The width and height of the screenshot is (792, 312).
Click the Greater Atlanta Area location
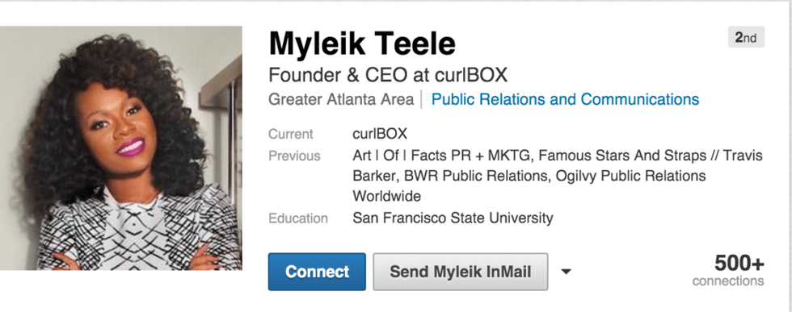341,99
